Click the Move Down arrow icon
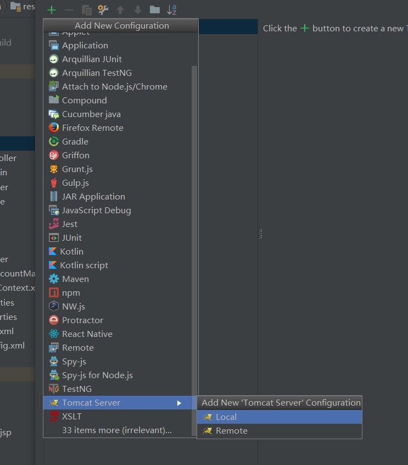 [137, 10]
